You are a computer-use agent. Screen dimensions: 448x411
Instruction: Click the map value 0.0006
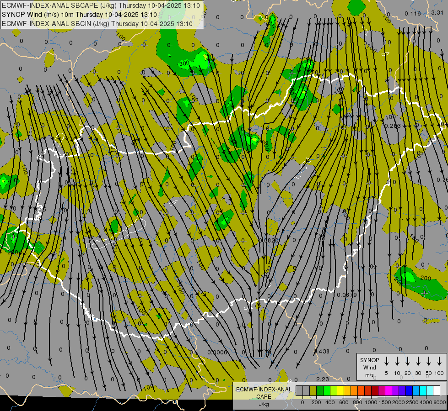[217, 352]
